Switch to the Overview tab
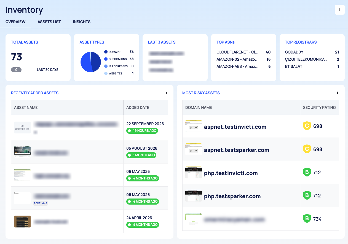 [15, 22]
